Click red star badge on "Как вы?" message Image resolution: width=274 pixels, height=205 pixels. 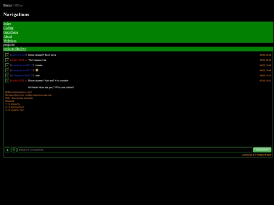click(x=26, y=81)
